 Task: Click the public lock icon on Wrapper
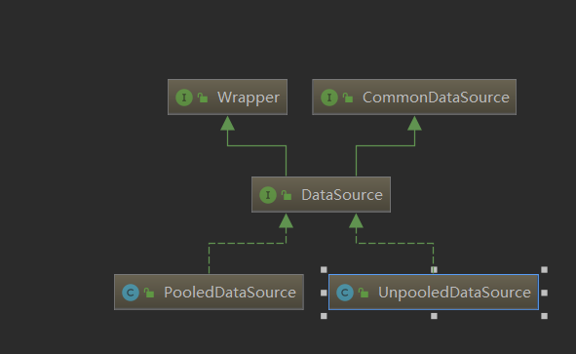[x=203, y=98]
